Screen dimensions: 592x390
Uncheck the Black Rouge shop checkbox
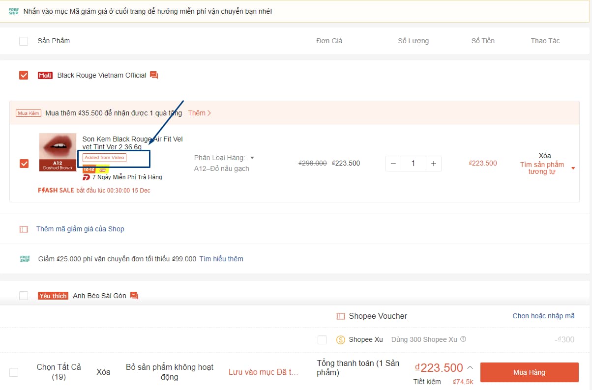click(23, 75)
